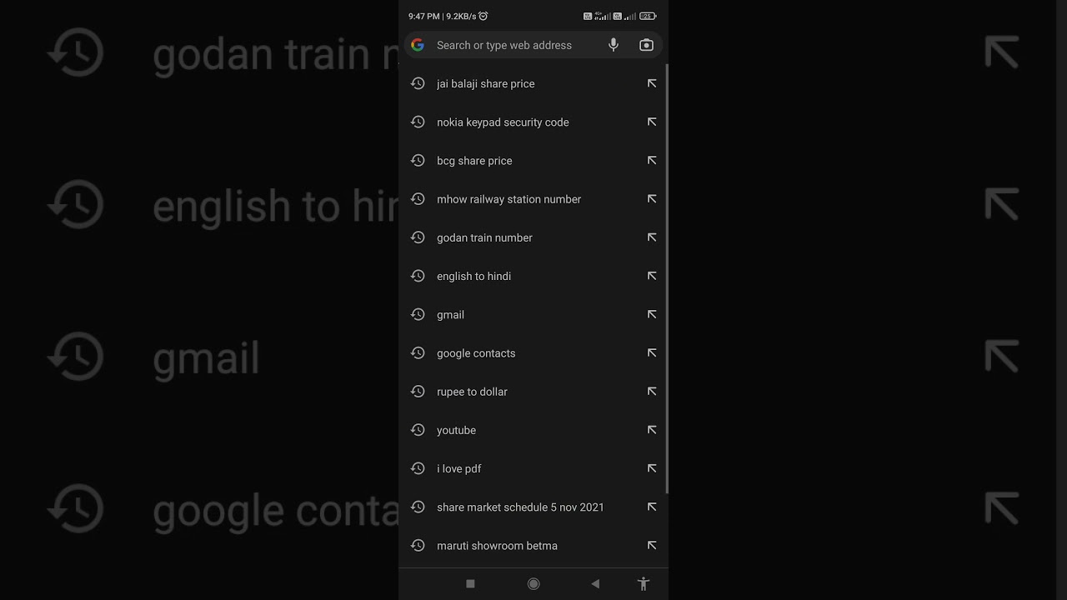Tap history clock icon for 'nokia keypad security code'

point(418,122)
